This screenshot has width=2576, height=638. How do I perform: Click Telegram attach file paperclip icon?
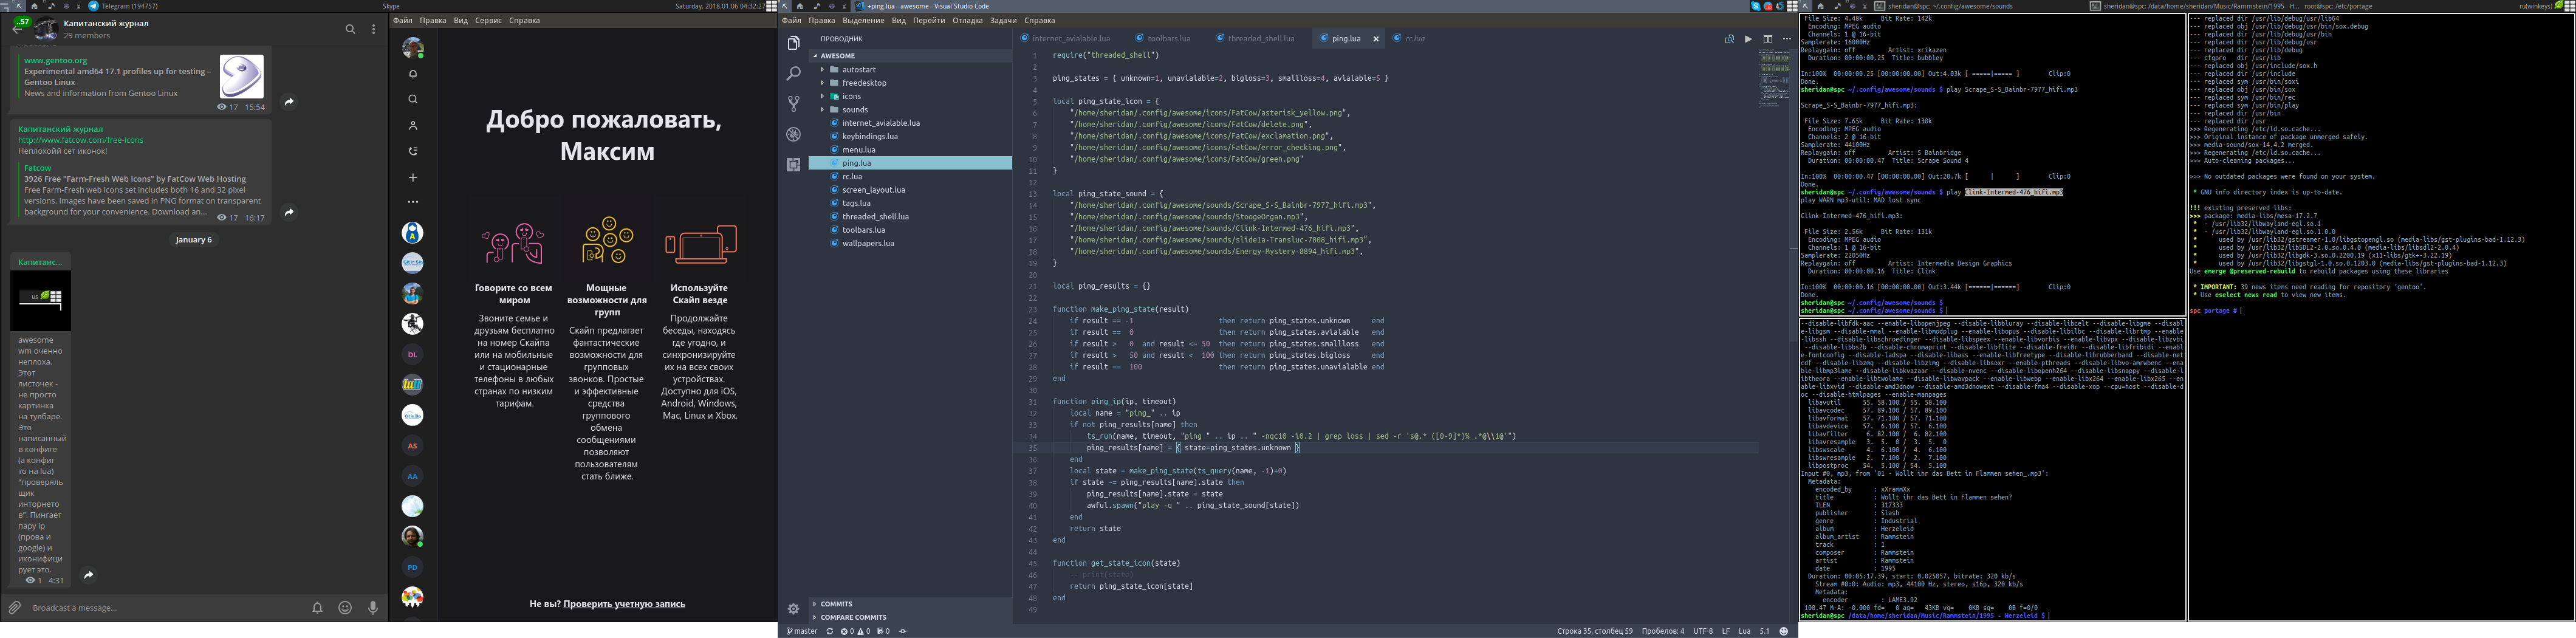(x=15, y=607)
